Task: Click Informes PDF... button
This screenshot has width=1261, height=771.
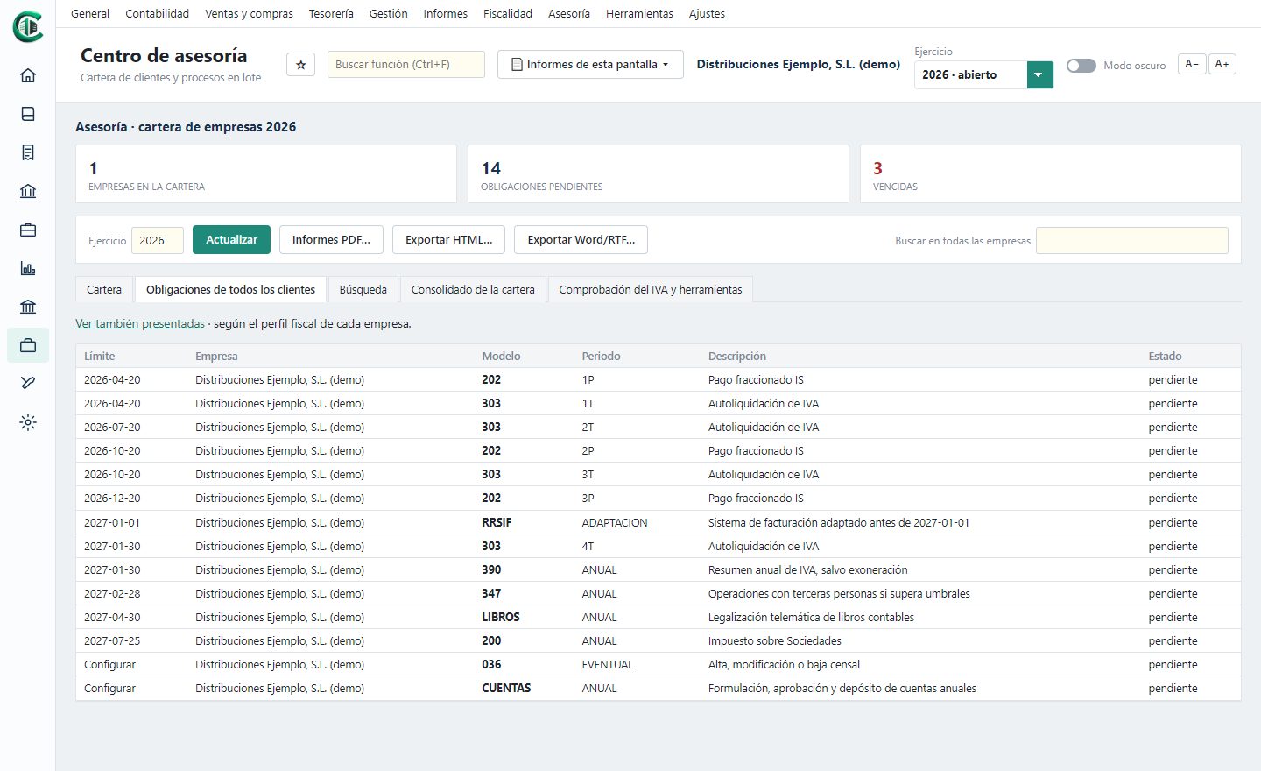Action: pyautogui.click(x=331, y=240)
